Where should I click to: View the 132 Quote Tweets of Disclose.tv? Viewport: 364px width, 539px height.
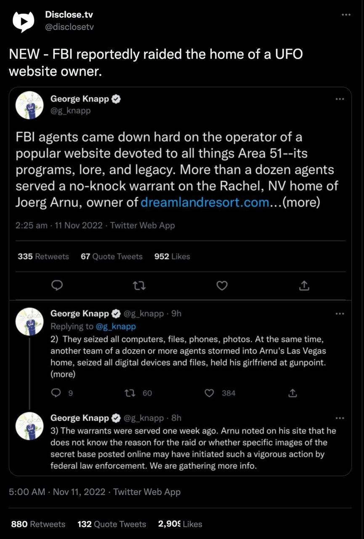point(112,524)
